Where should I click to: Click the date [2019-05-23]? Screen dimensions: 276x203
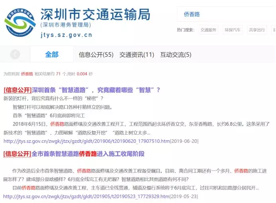pos(184,196)
